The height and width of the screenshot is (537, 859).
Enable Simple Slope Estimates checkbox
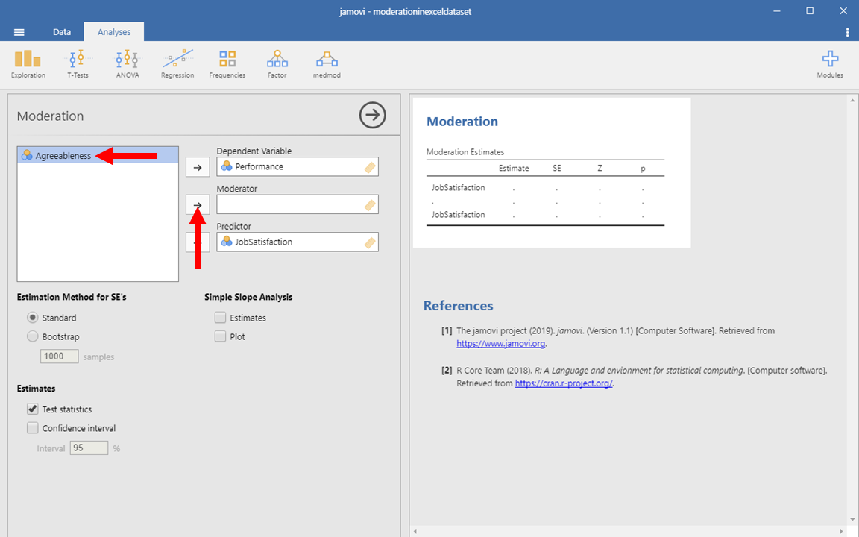(x=221, y=318)
